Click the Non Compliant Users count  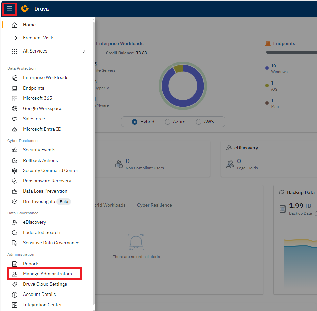point(127,161)
